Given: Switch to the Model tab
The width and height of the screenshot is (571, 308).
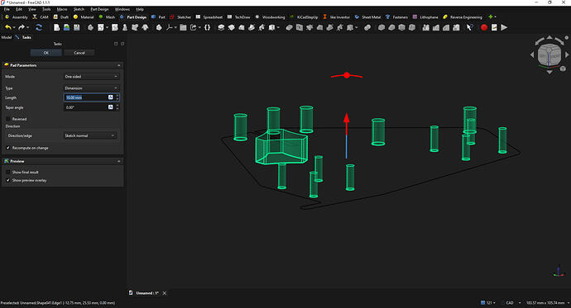Looking at the screenshot, I should pyautogui.click(x=6, y=37).
